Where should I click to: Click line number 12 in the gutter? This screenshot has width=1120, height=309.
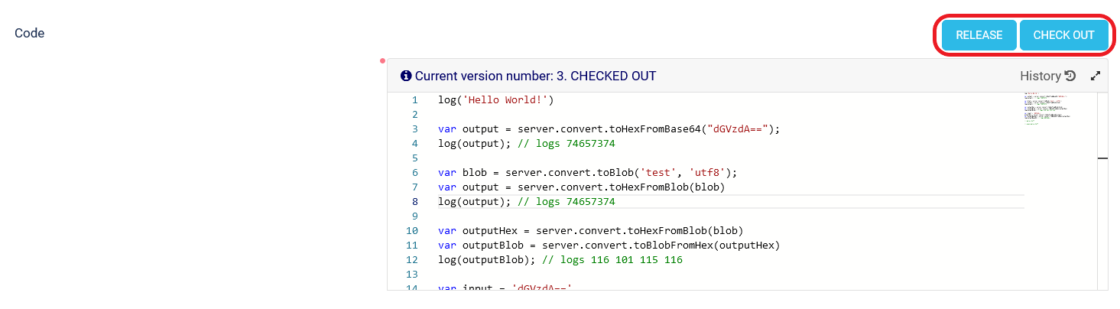411,260
